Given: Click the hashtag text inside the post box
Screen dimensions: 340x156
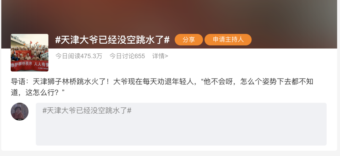Looking at the screenshot, I should pyautogui.click(x=87, y=110).
